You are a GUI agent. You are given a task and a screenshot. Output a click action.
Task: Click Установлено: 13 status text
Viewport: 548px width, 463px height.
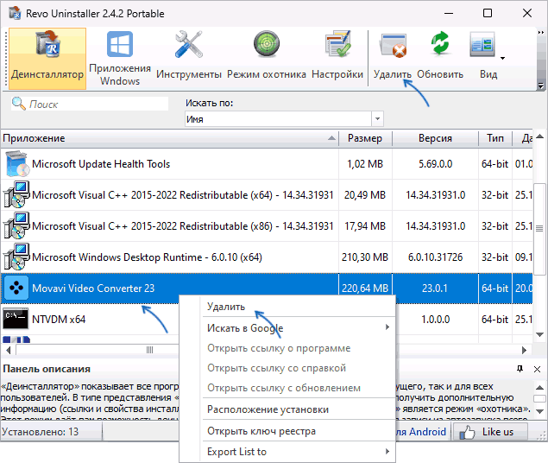(40, 432)
